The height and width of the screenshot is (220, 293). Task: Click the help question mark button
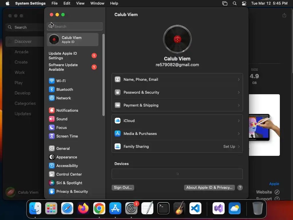pyautogui.click(x=240, y=188)
